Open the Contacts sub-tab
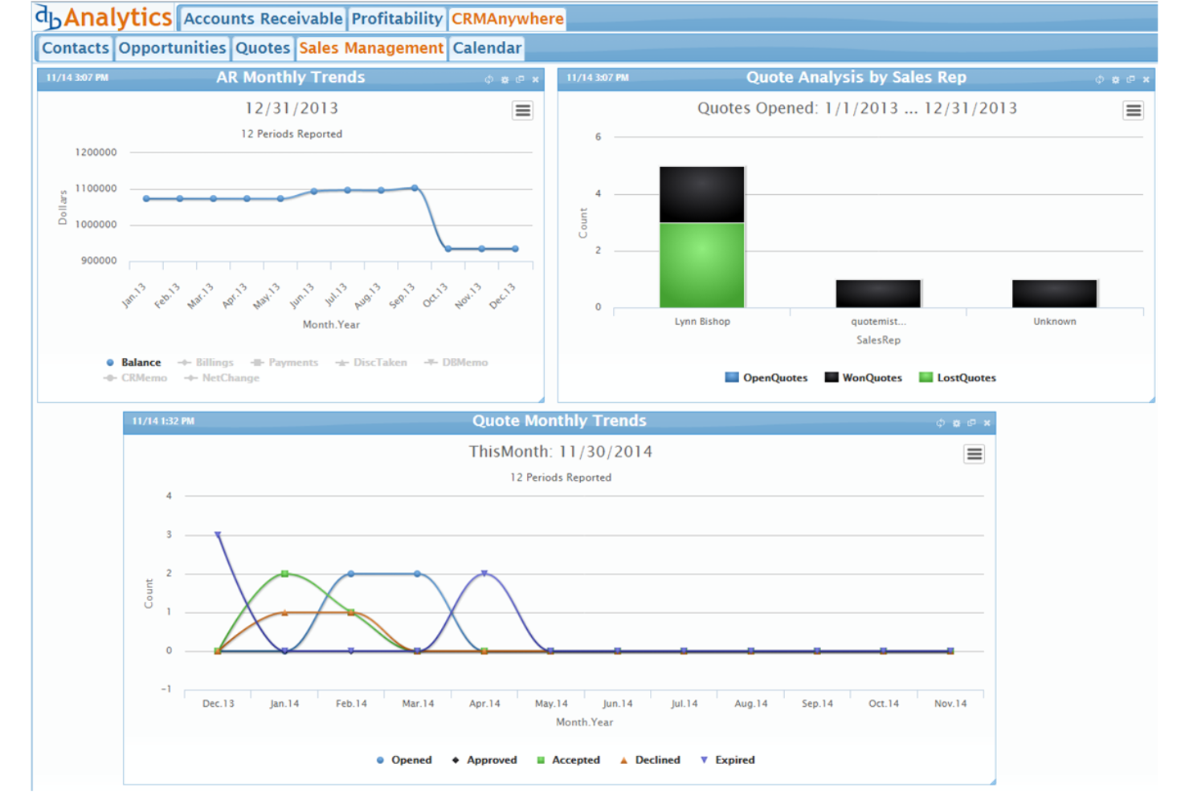This screenshot has height=792, width=1189. coord(75,48)
